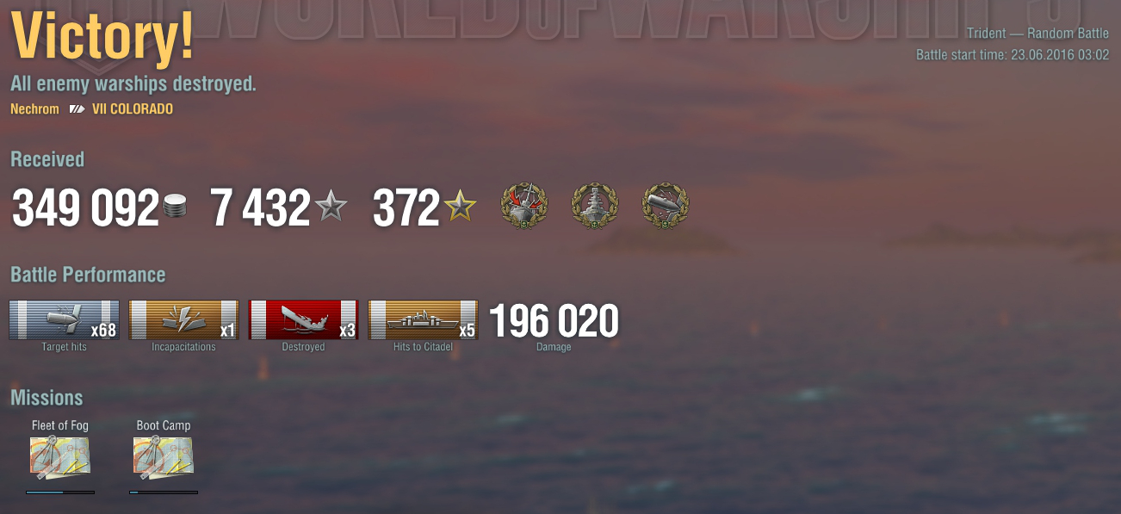Select the Hits to Citadel ribbon
The image size is (1121, 514).
[x=423, y=320]
